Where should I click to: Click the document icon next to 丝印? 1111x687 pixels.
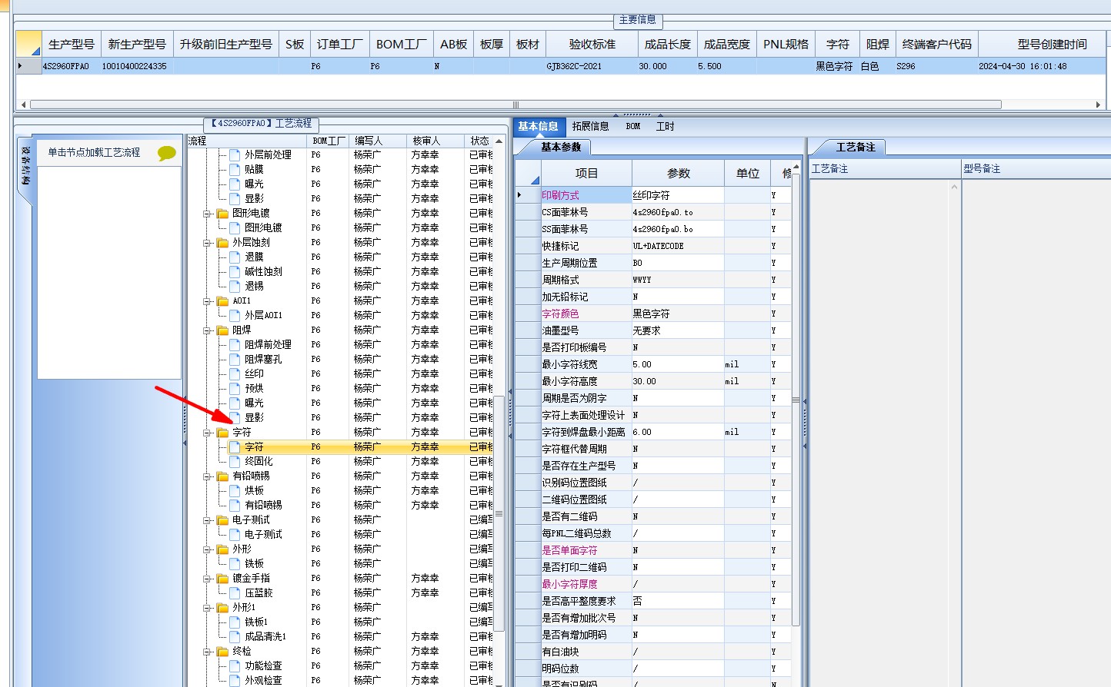tap(235, 373)
